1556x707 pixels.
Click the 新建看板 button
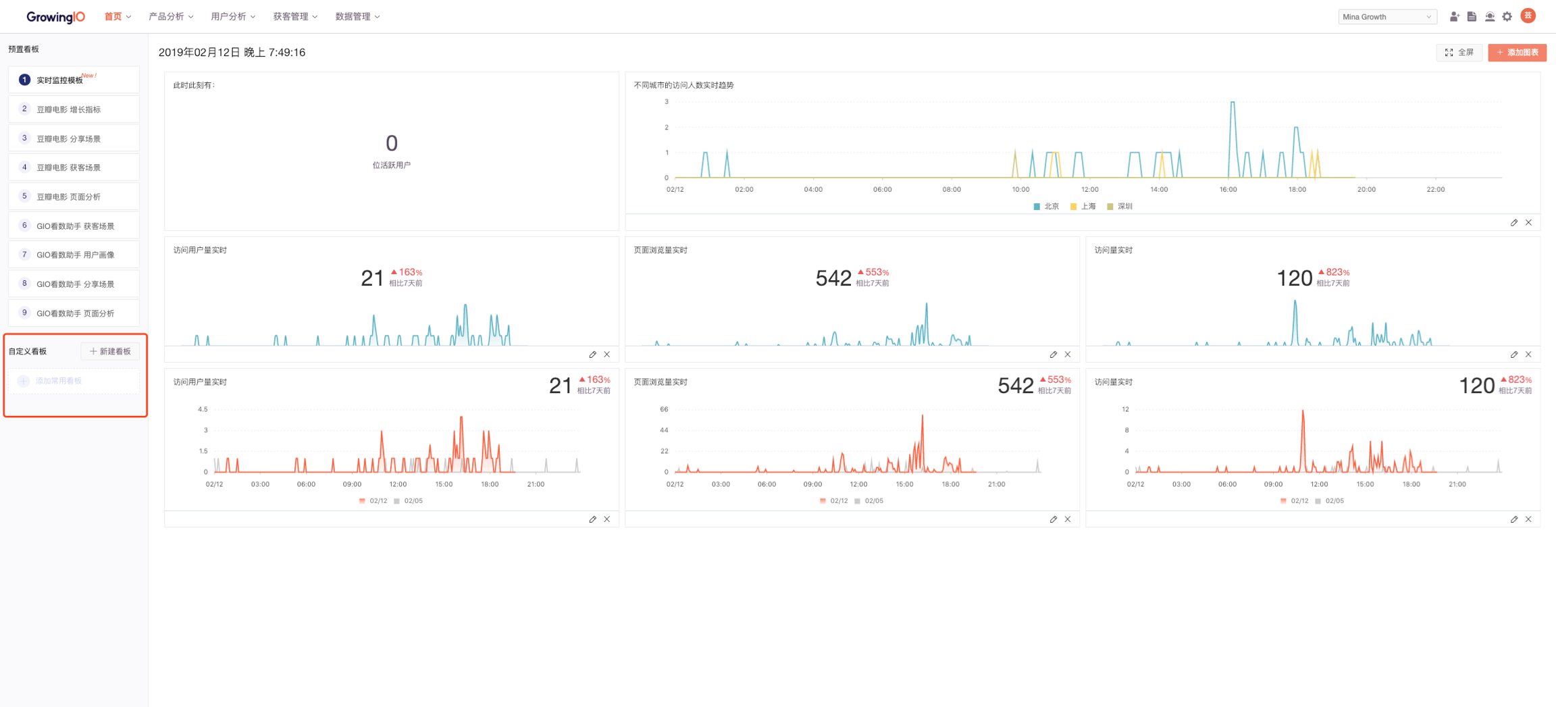pyautogui.click(x=110, y=352)
